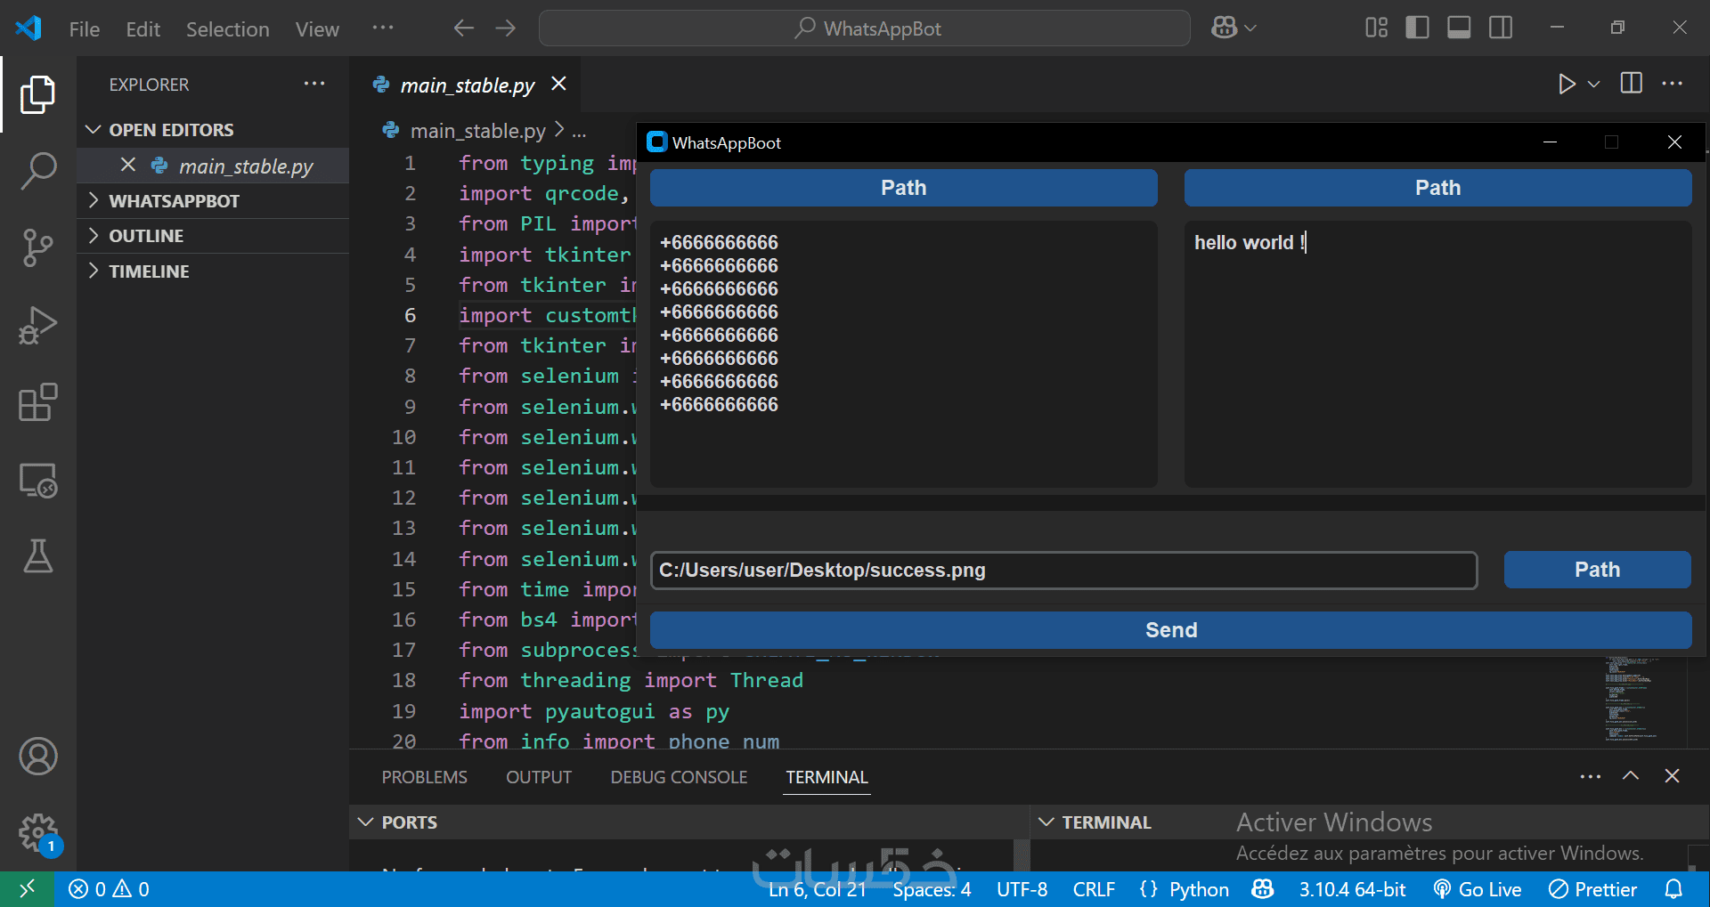Open the Accounts menu
Screen dimensions: 1710x907
[37, 757]
